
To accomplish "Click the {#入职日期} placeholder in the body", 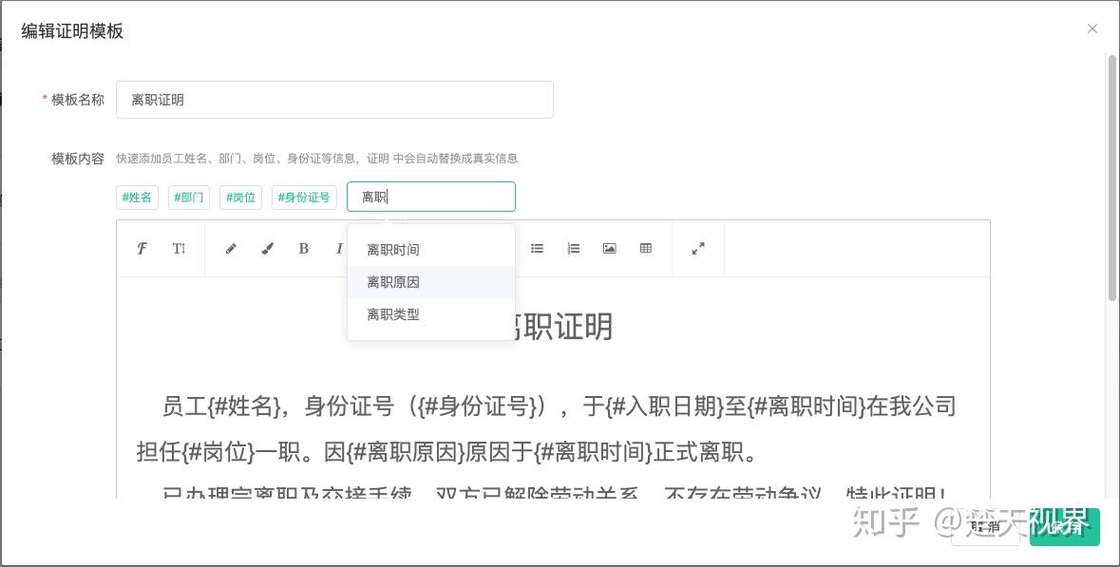I will point(664,406).
